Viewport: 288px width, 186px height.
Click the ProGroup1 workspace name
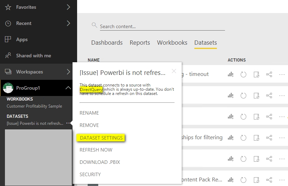[x=28, y=88]
